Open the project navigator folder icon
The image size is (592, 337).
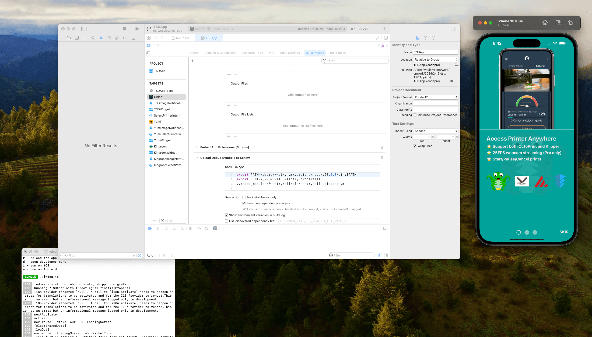pyautogui.click(x=69, y=38)
